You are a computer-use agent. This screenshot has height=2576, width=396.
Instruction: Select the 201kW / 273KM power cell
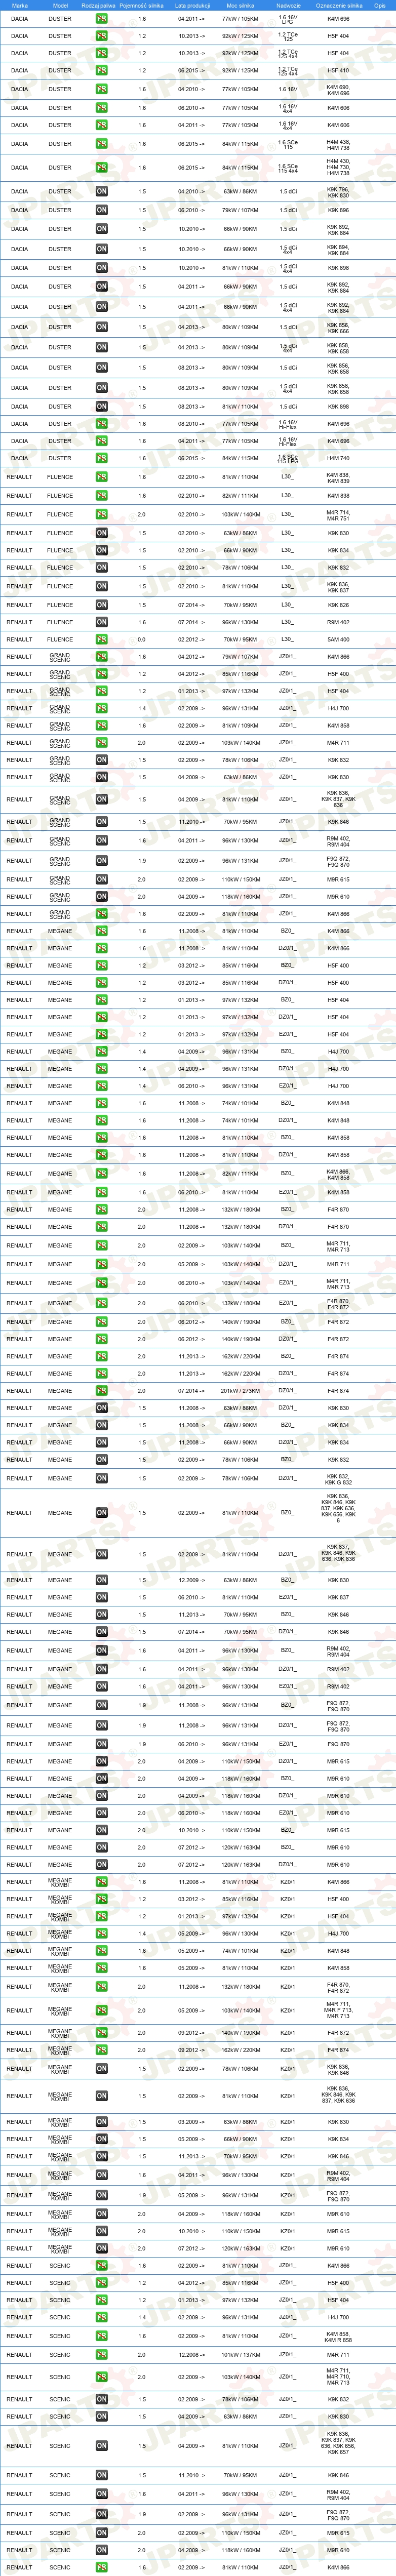(x=240, y=1391)
